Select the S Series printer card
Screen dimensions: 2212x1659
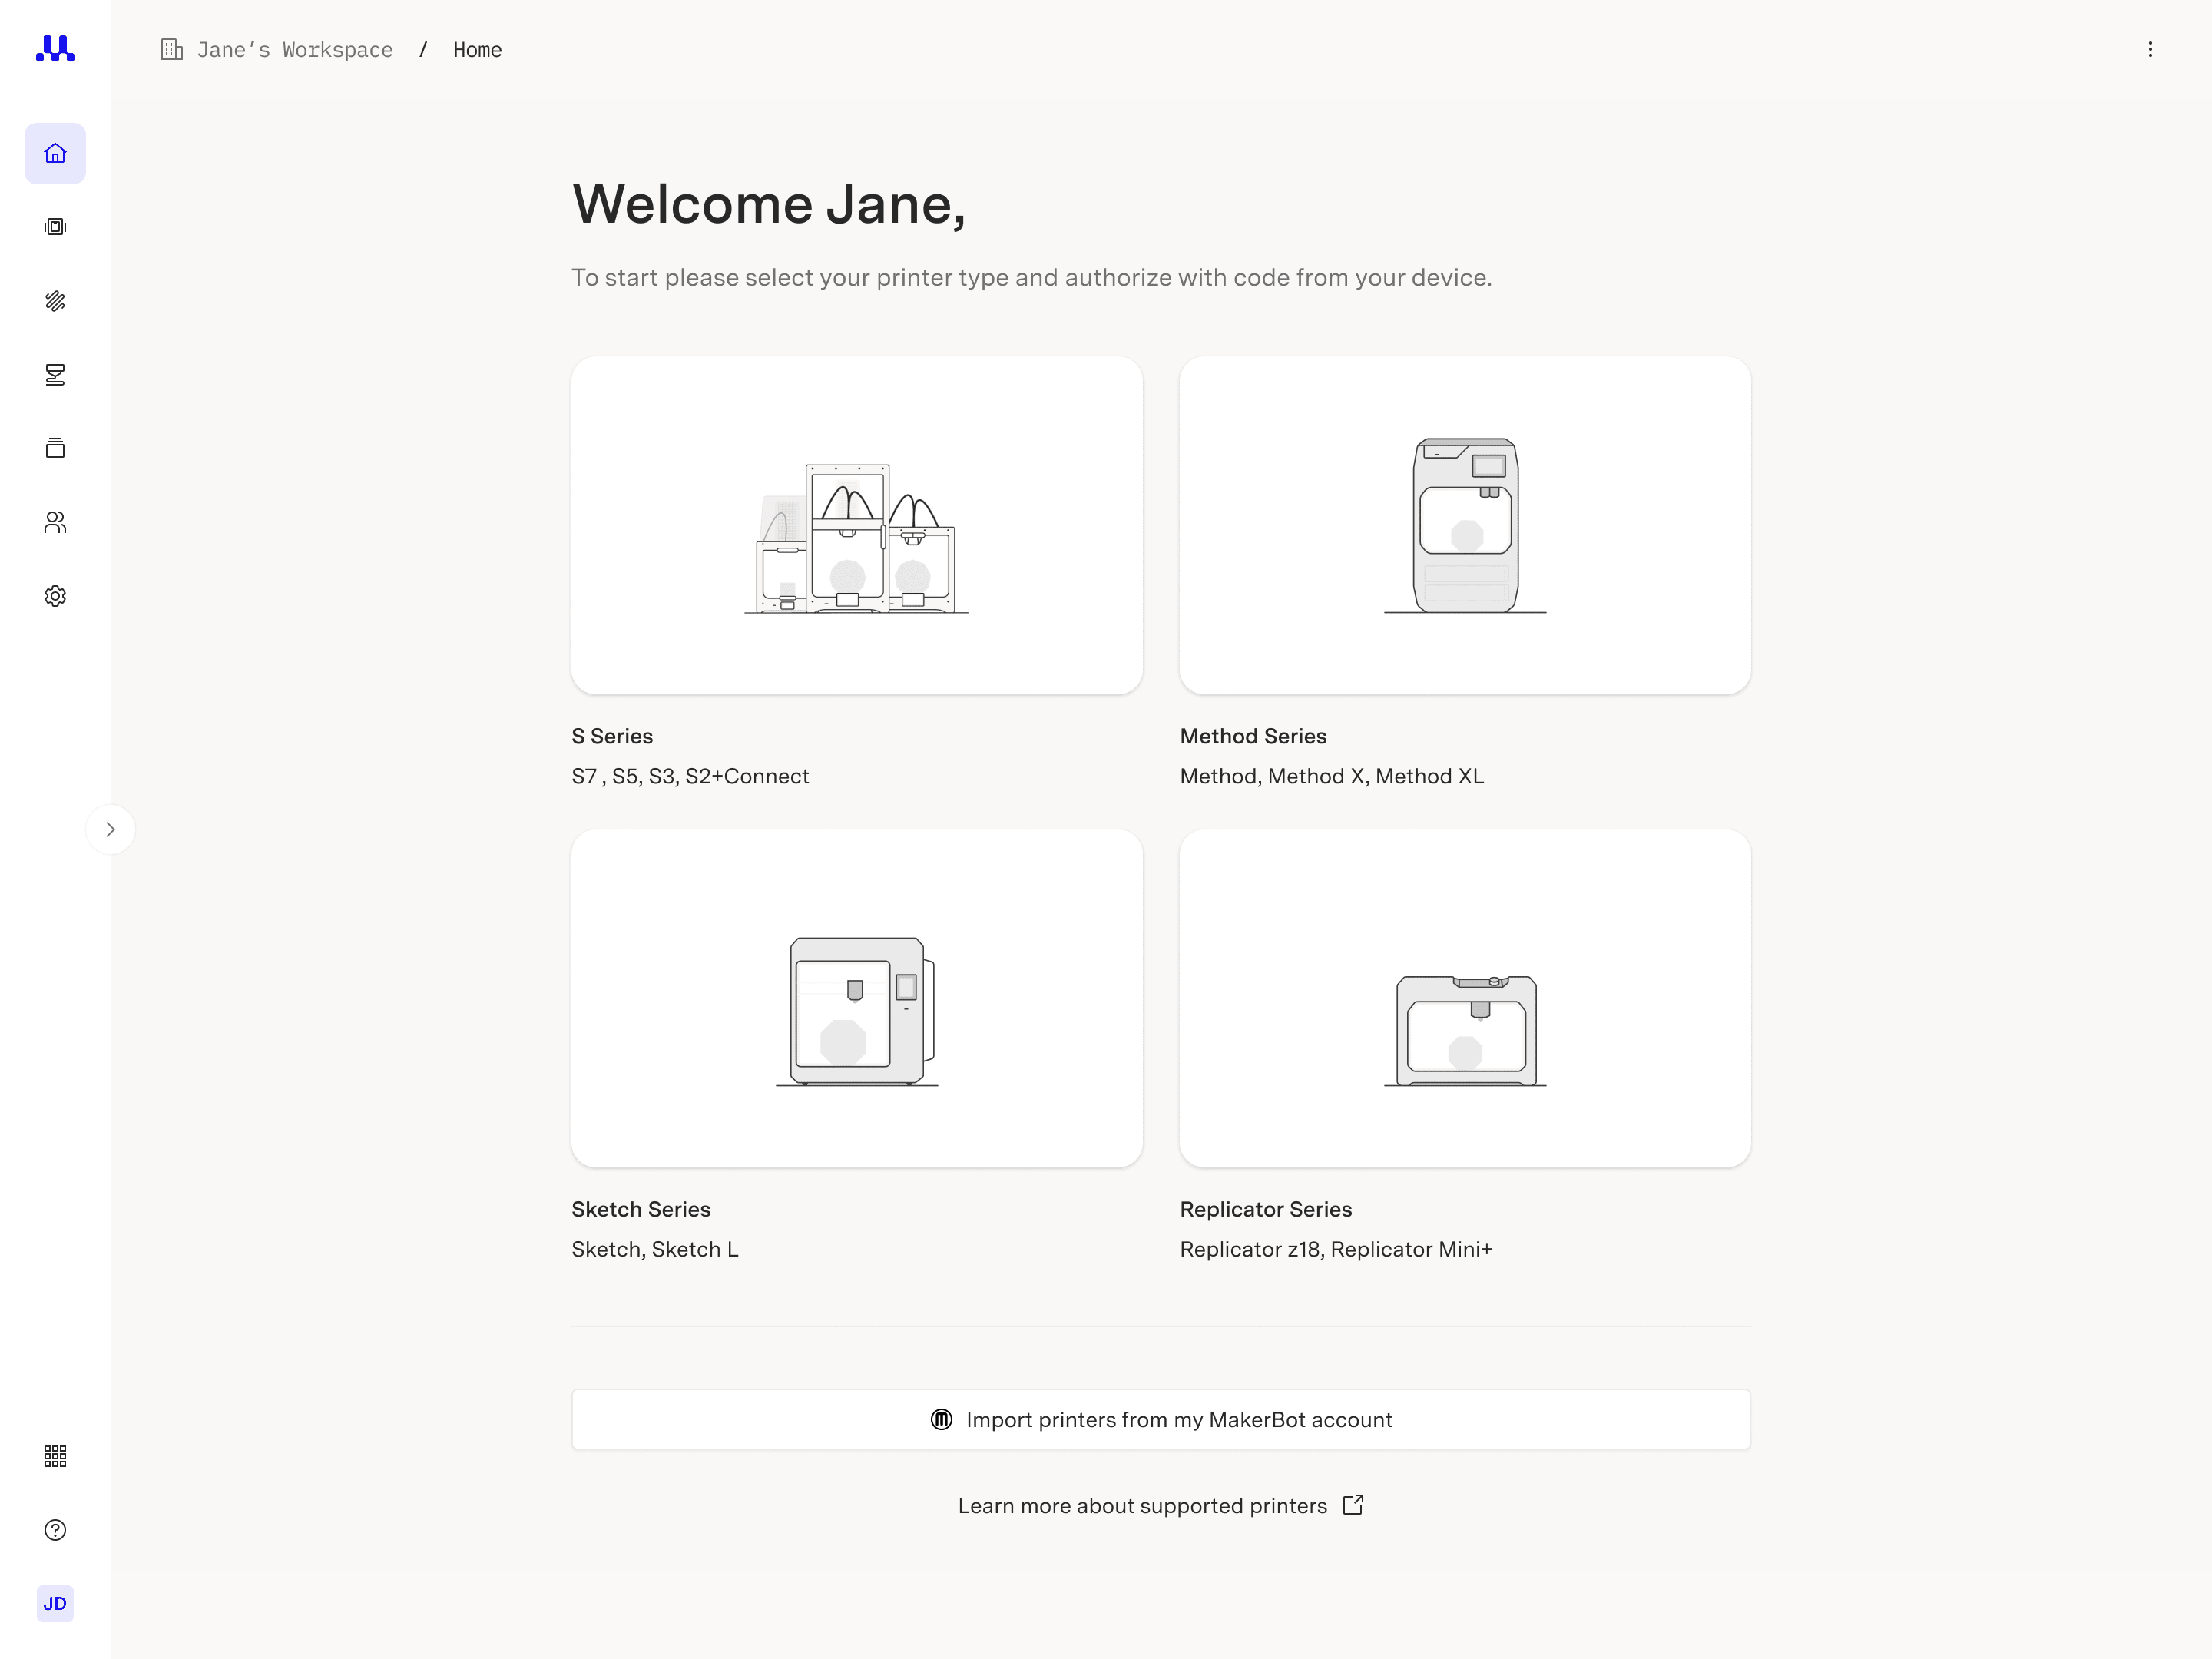(857, 525)
